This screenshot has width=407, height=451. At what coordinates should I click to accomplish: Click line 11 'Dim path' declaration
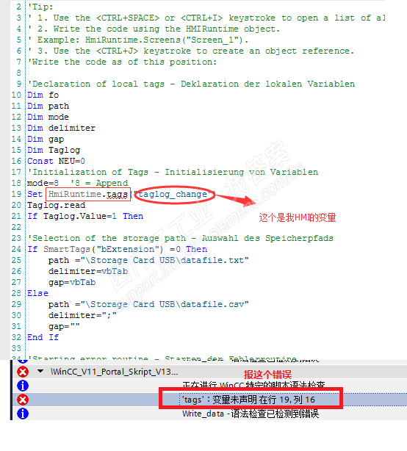tap(48, 106)
